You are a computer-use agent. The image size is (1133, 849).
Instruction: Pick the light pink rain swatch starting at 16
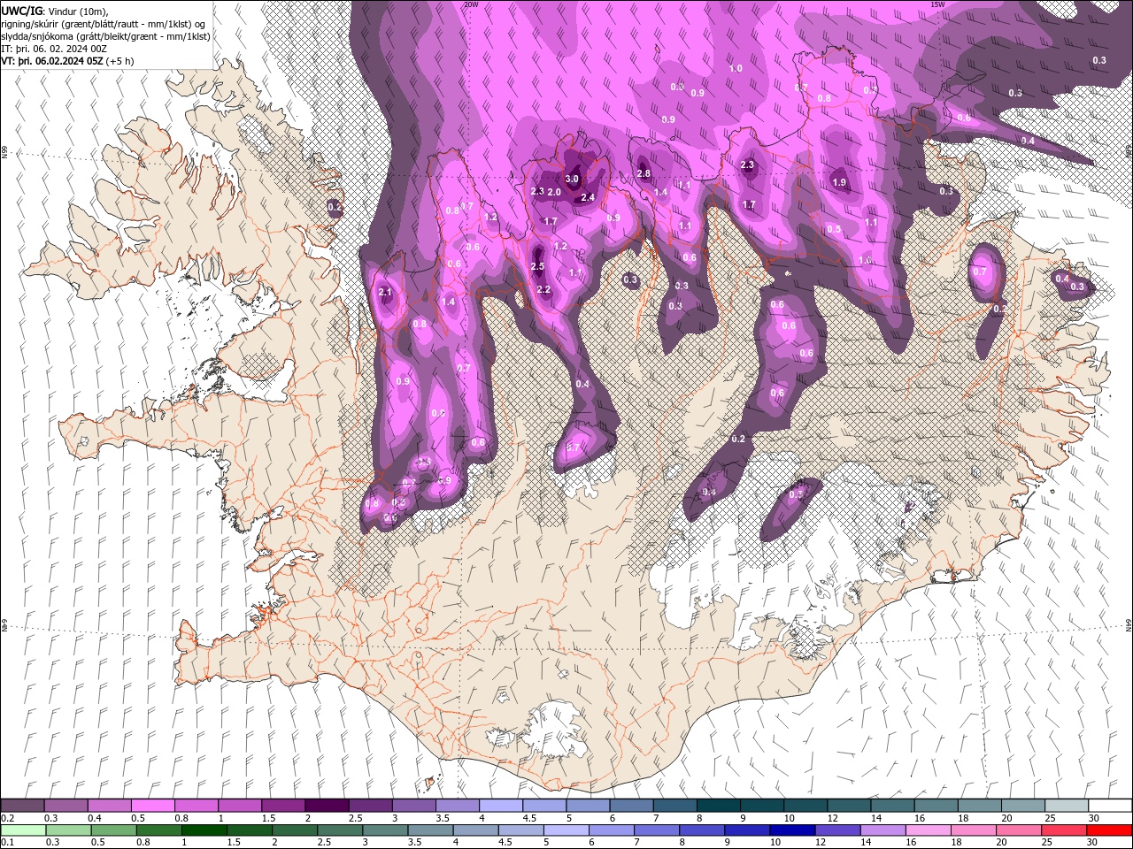coord(929,830)
